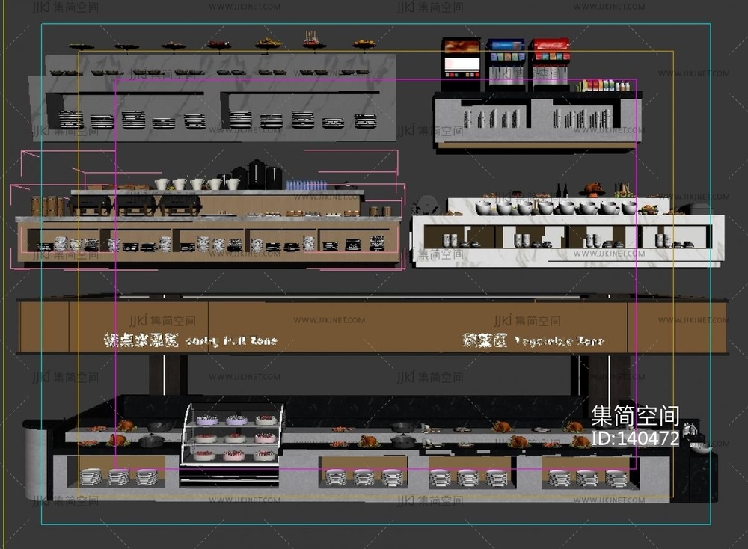Click the black coffee urns on counter
Viewport: 748px width, 549px height.
pos(257,176)
